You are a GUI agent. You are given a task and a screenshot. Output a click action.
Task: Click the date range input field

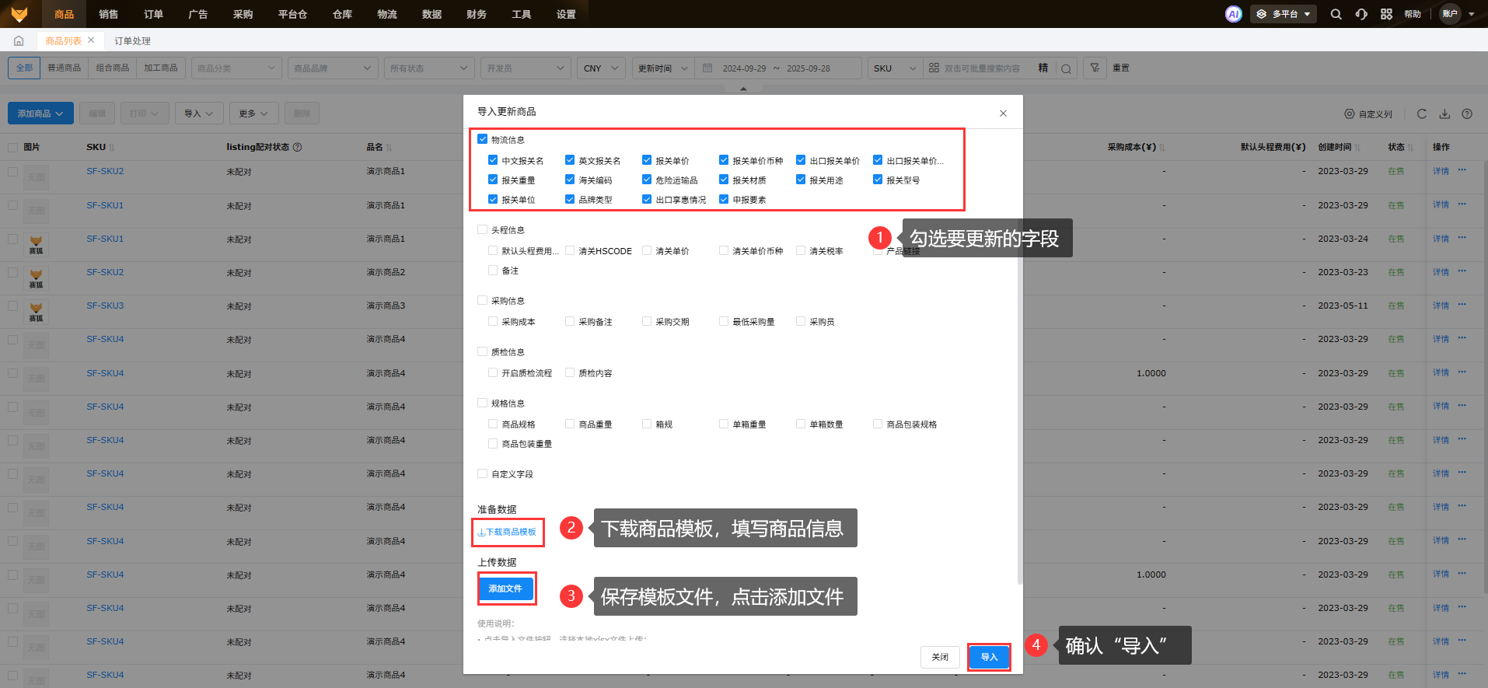click(776, 68)
